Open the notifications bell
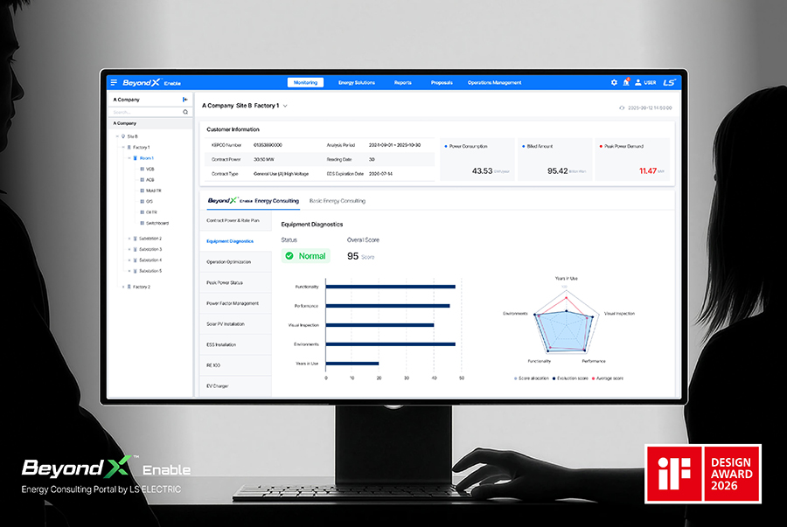The height and width of the screenshot is (527, 787). (626, 82)
